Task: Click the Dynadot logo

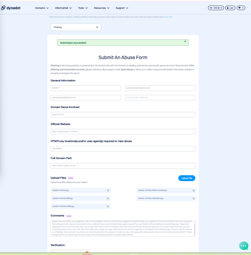Action: [x=11, y=8]
